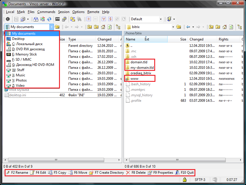246x185 pixels.
Task: Show the local panel directory tree
Action: pos(118,27)
